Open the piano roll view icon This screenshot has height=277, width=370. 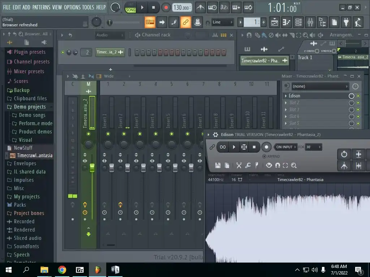click(287, 22)
